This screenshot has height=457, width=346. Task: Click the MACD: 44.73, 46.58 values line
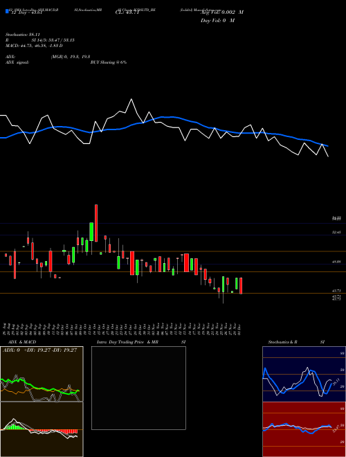34,46
